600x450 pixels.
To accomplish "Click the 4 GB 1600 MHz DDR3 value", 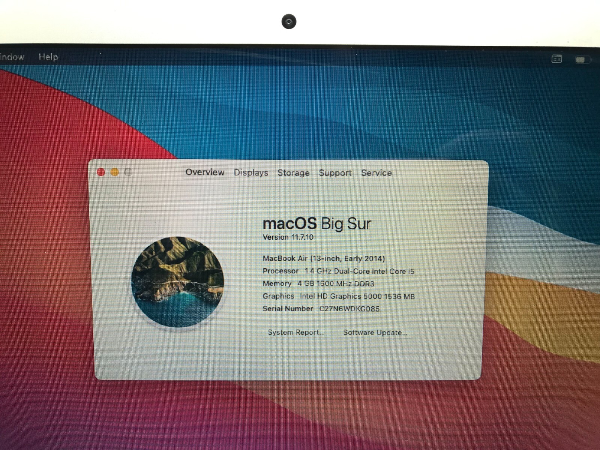I will [336, 283].
